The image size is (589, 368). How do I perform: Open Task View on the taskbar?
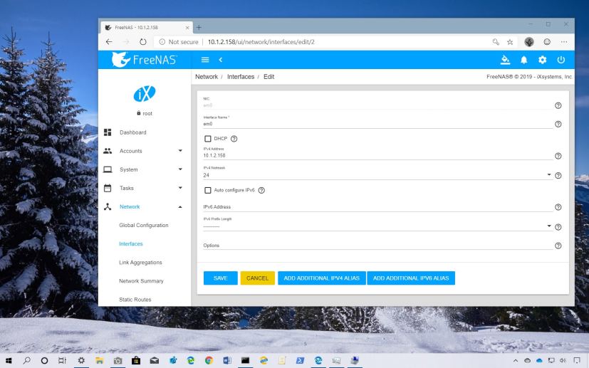click(x=63, y=360)
